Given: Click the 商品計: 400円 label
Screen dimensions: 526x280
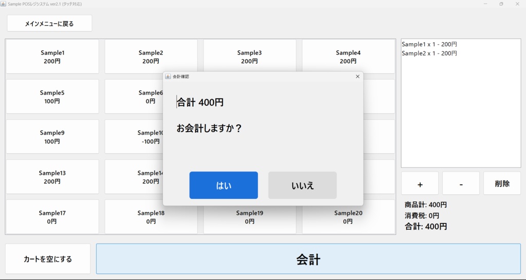Looking at the screenshot, I should pyautogui.click(x=426, y=204).
